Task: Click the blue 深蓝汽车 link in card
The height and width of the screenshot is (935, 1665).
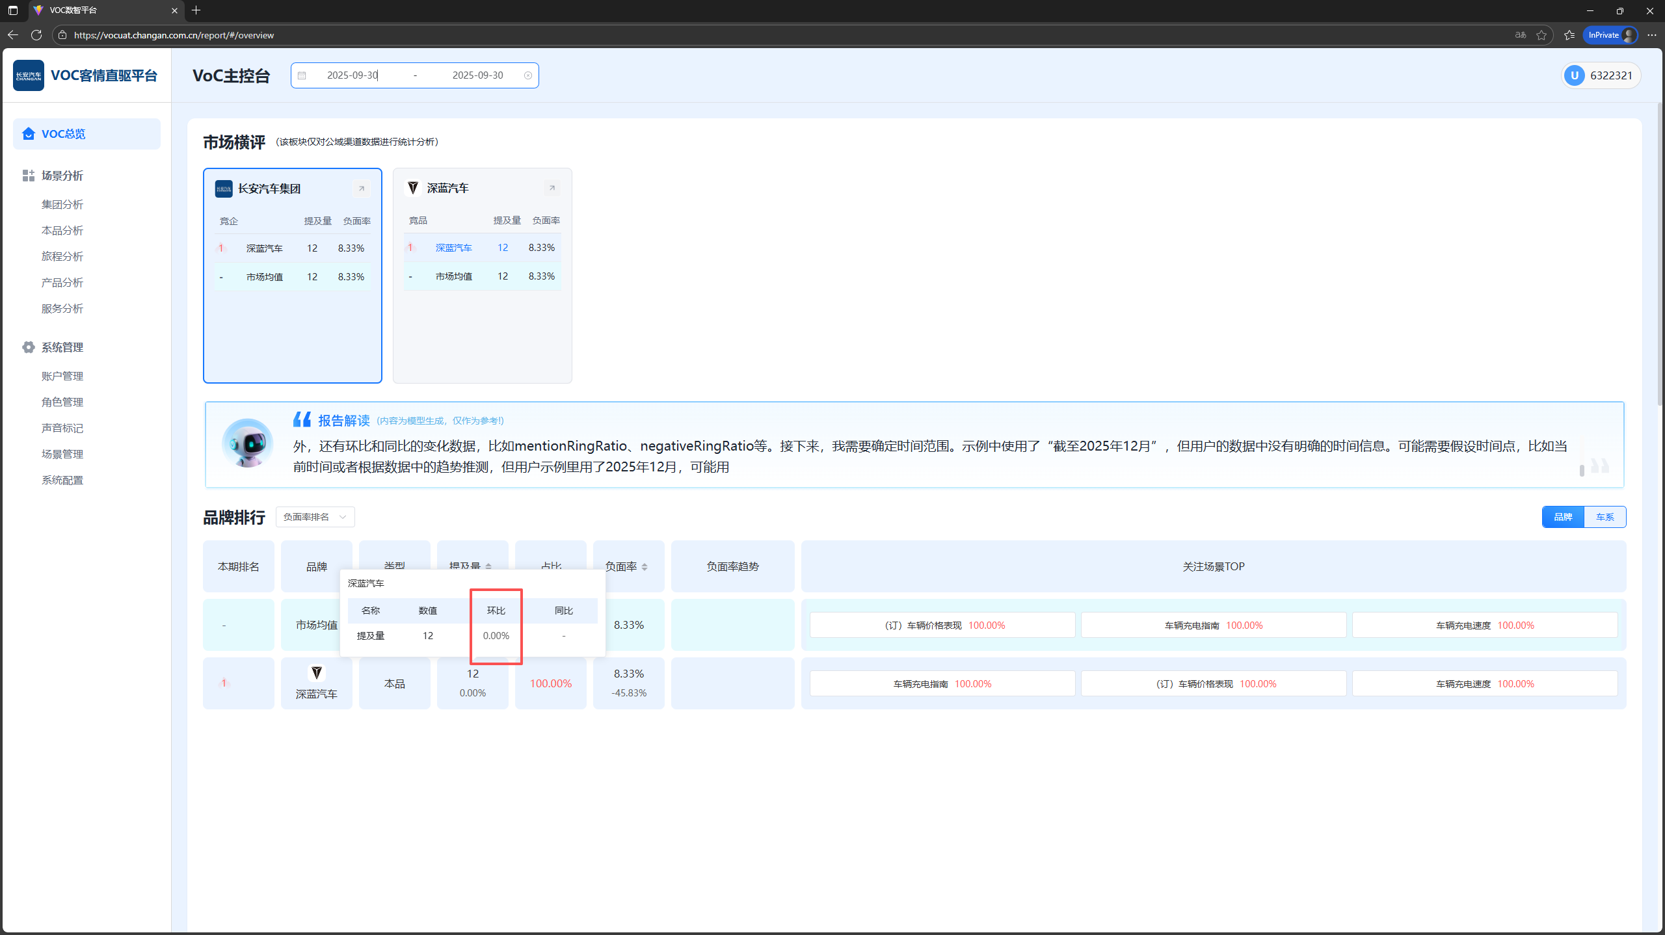Action: click(x=453, y=248)
